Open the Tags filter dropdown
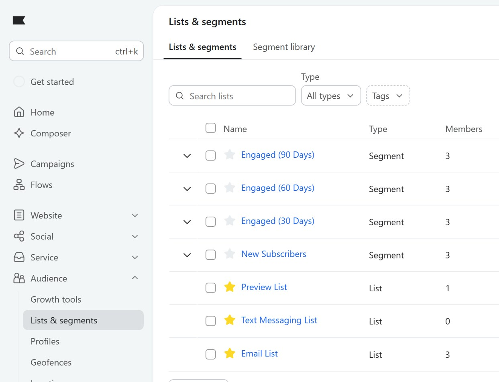This screenshot has height=382, width=499. tap(388, 95)
